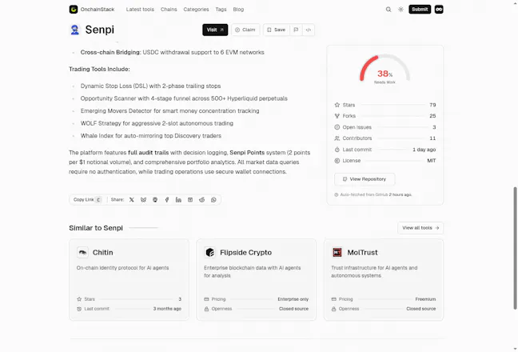This screenshot has width=518, height=352.
Task: Click the scrollbar down arrow
Action: [x=515, y=349]
